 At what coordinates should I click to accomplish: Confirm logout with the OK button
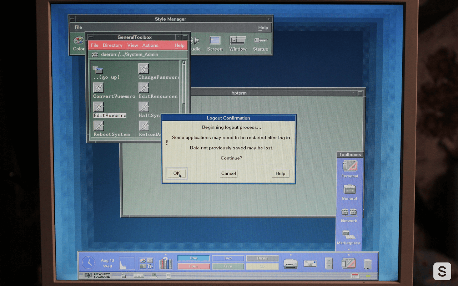point(176,173)
